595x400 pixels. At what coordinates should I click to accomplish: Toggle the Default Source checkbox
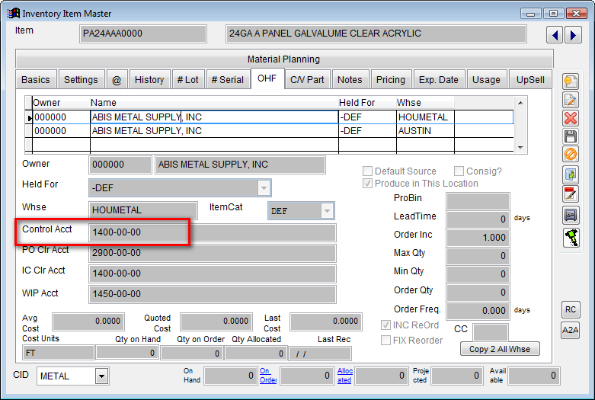pos(369,171)
